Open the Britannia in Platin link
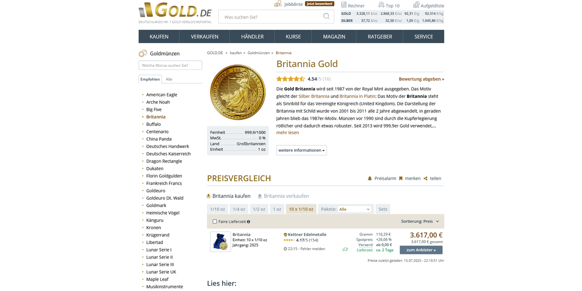The image size is (582, 291). coord(357,96)
